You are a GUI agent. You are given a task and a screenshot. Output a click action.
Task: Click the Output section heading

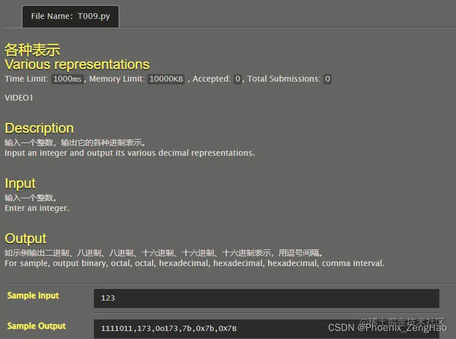[25, 238]
